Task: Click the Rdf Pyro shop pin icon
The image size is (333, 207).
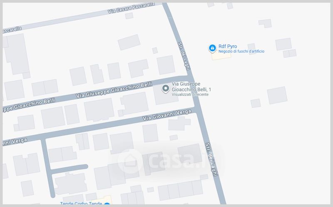Action: point(212,48)
